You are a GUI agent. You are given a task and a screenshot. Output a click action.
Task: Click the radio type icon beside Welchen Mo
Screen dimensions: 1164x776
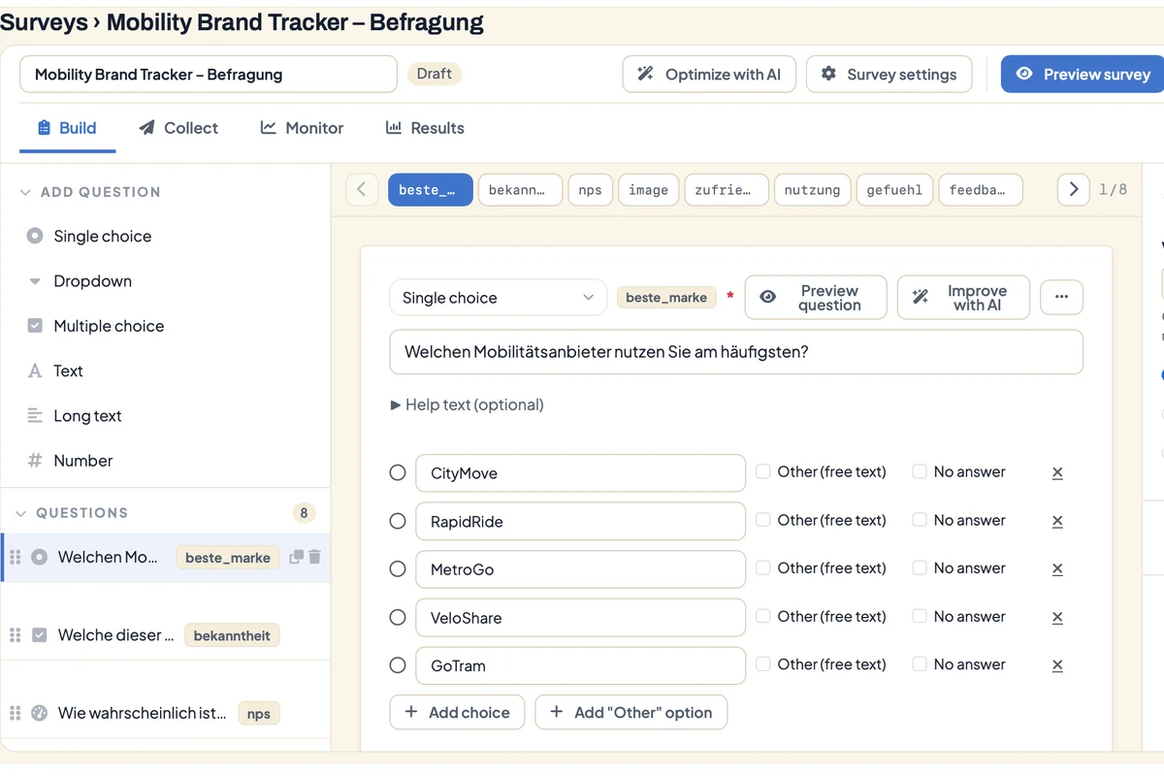coord(40,557)
